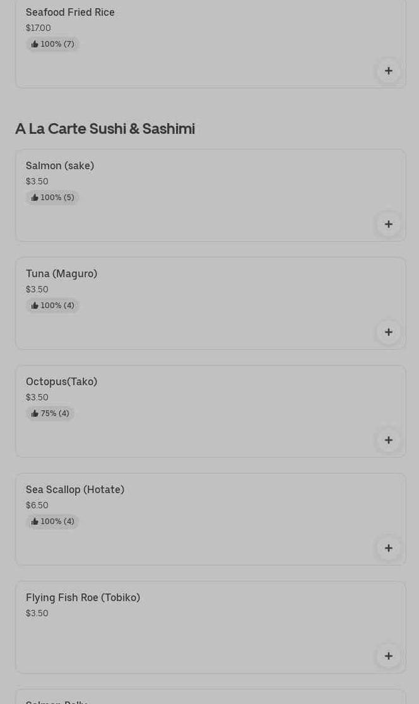Viewport: 419px width, 704px height.
Task: Click Octopus 75% thumbs-up rating
Action: (50, 414)
